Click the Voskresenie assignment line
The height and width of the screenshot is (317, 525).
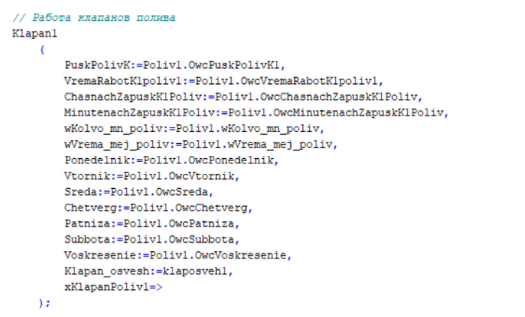tap(178, 255)
